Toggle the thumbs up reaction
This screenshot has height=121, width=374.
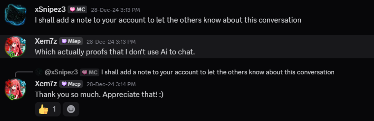(48, 109)
